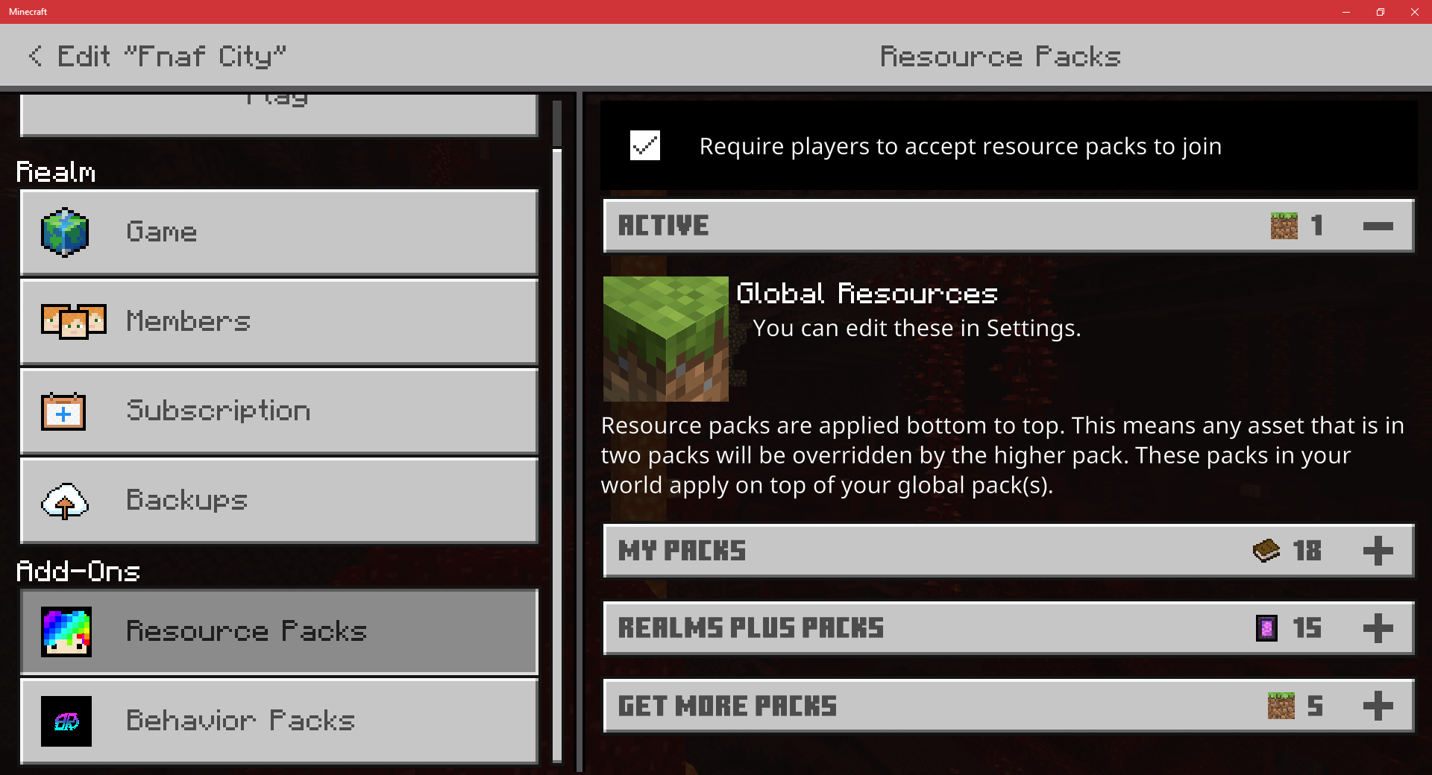Restore down the Minecraft window
This screenshot has height=775, width=1432.
tap(1381, 12)
